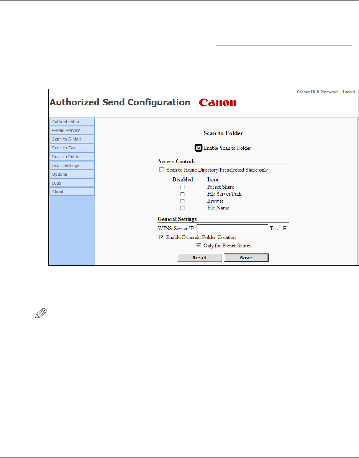The width and height of the screenshot is (359, 458).
Task: Click the Canon logo
Action: click(218, 103)
